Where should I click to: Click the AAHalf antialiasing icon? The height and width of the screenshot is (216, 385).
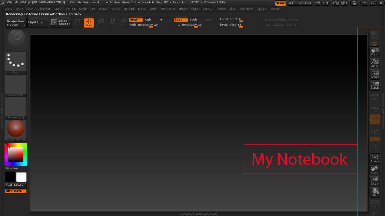coord(375,85)
